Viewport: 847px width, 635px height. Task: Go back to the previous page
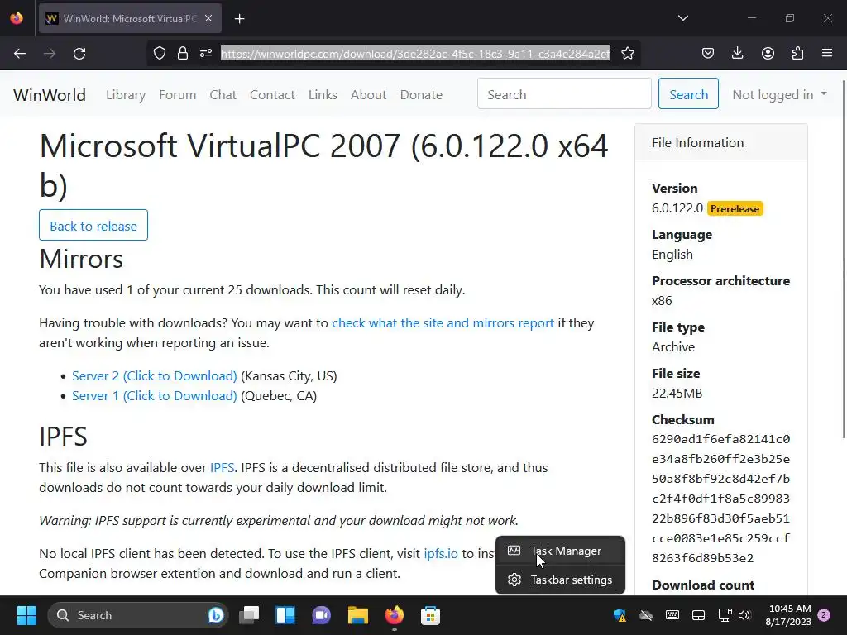click(20, 54)
